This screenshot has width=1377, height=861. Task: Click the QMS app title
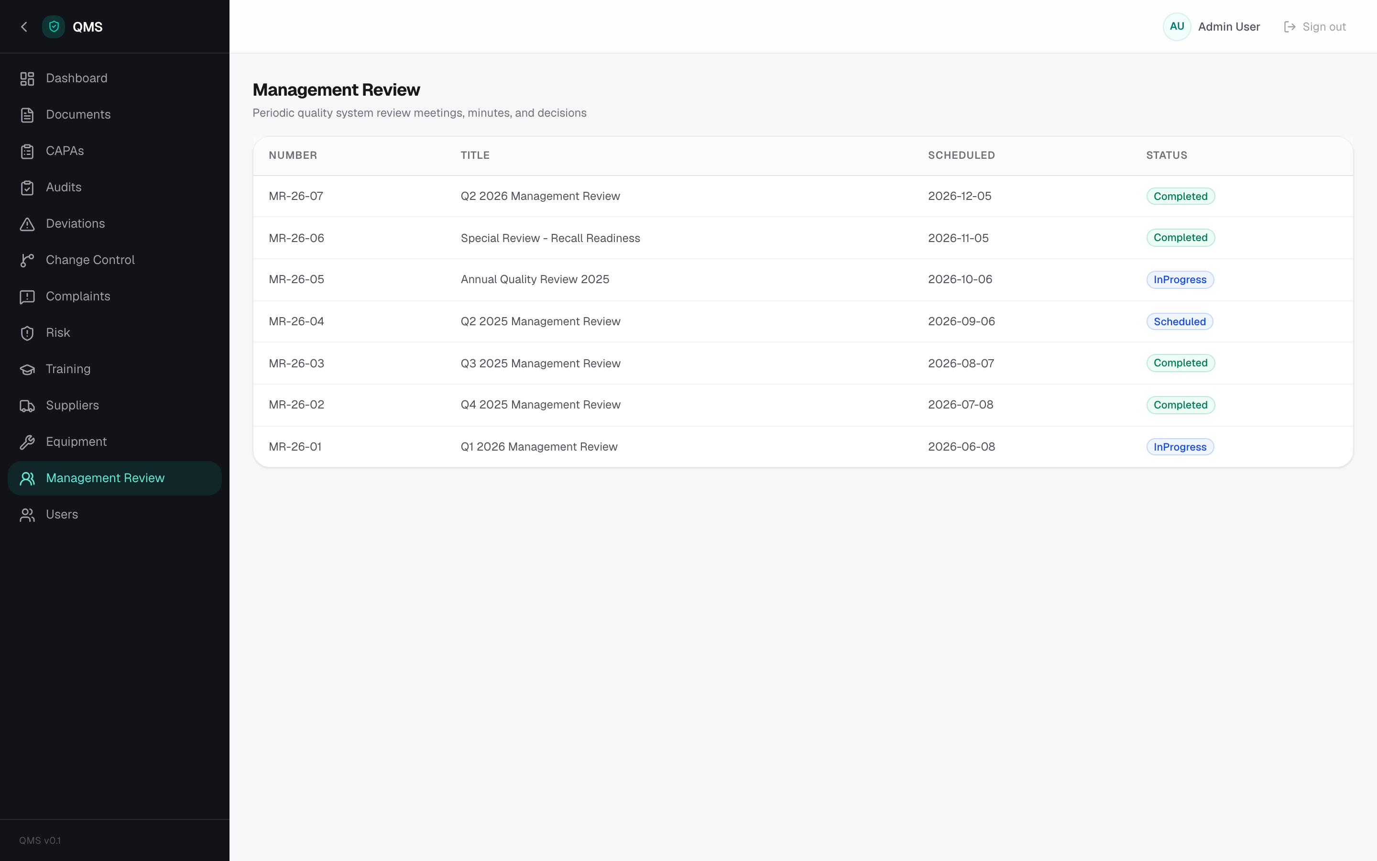[x=87, y=27]
